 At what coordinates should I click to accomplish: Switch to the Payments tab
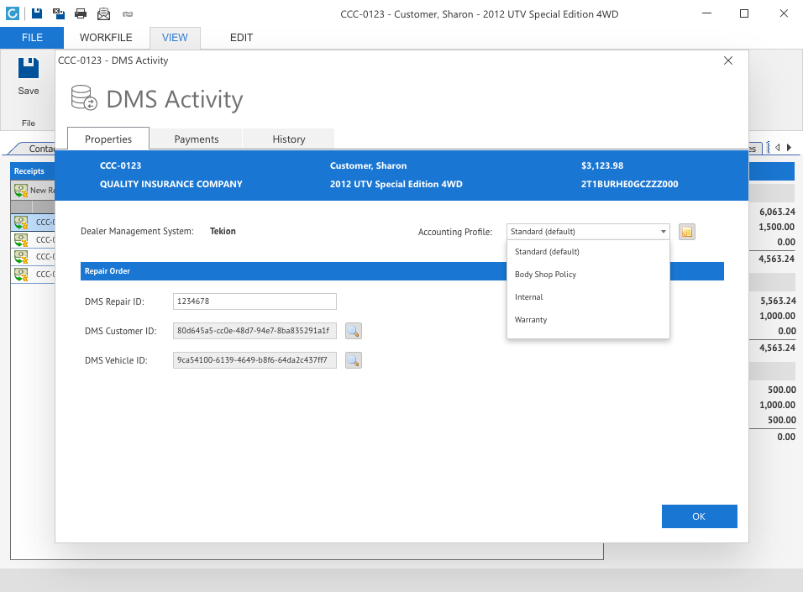point(197,139)
